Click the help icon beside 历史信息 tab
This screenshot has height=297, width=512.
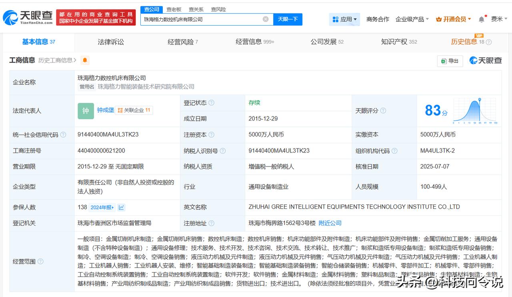click(x=488, y=42)
